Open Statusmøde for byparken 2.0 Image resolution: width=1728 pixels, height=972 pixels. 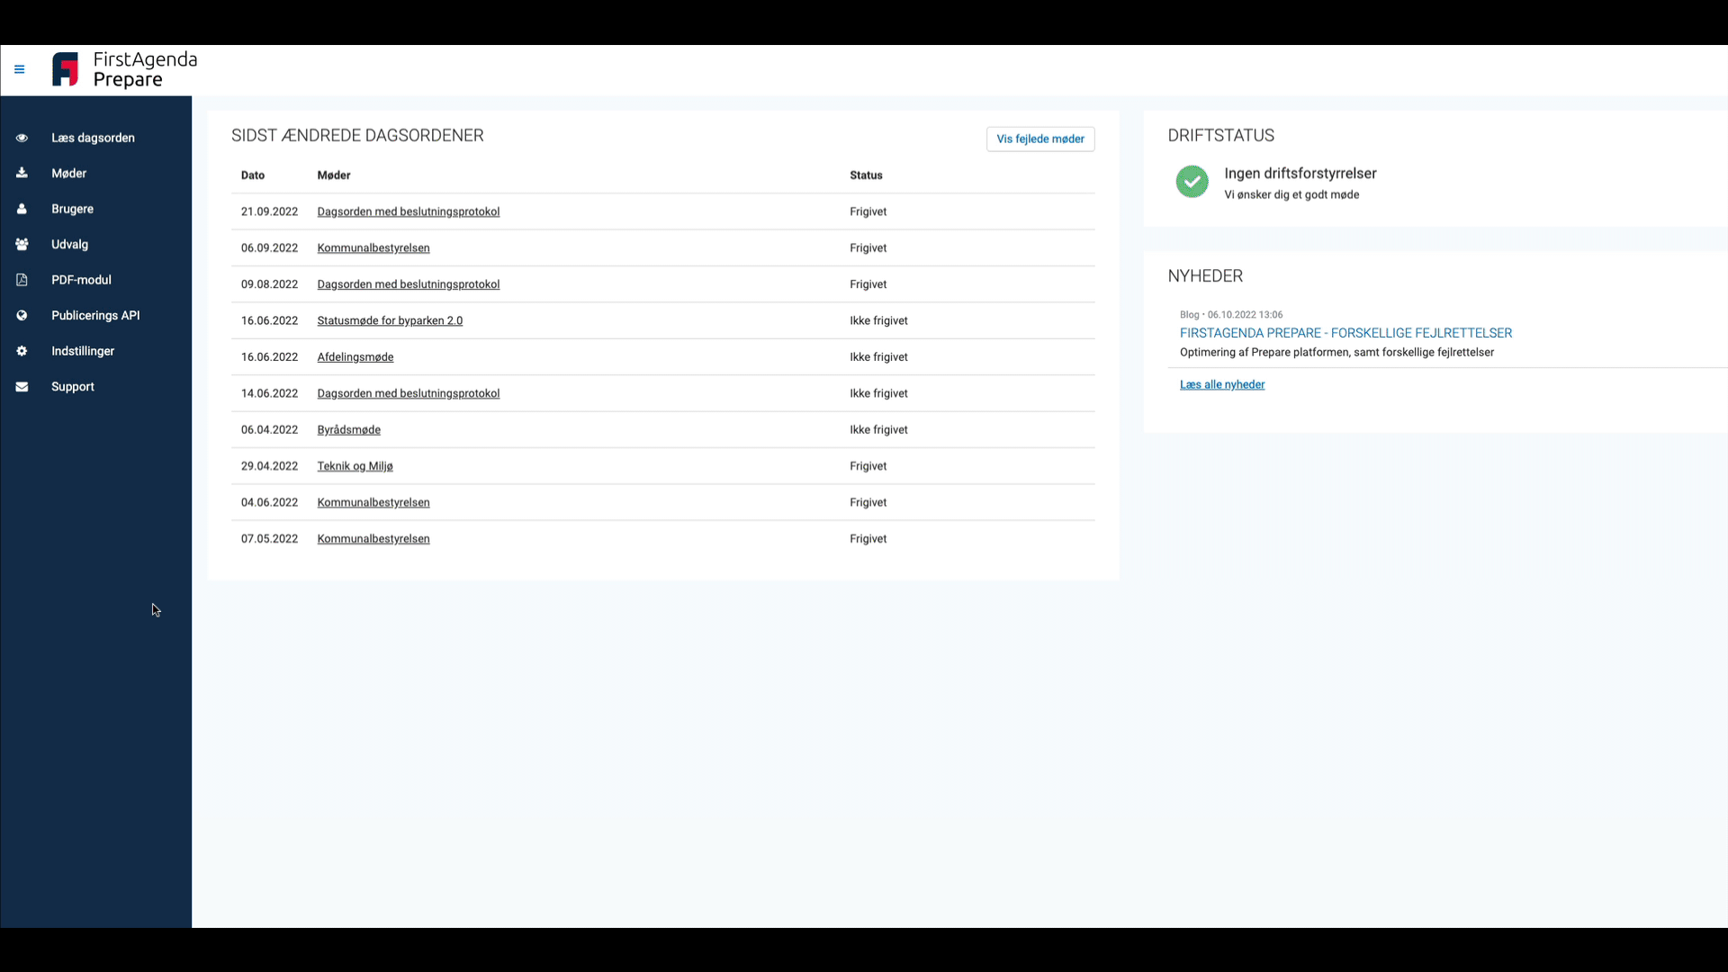point(389,319)
